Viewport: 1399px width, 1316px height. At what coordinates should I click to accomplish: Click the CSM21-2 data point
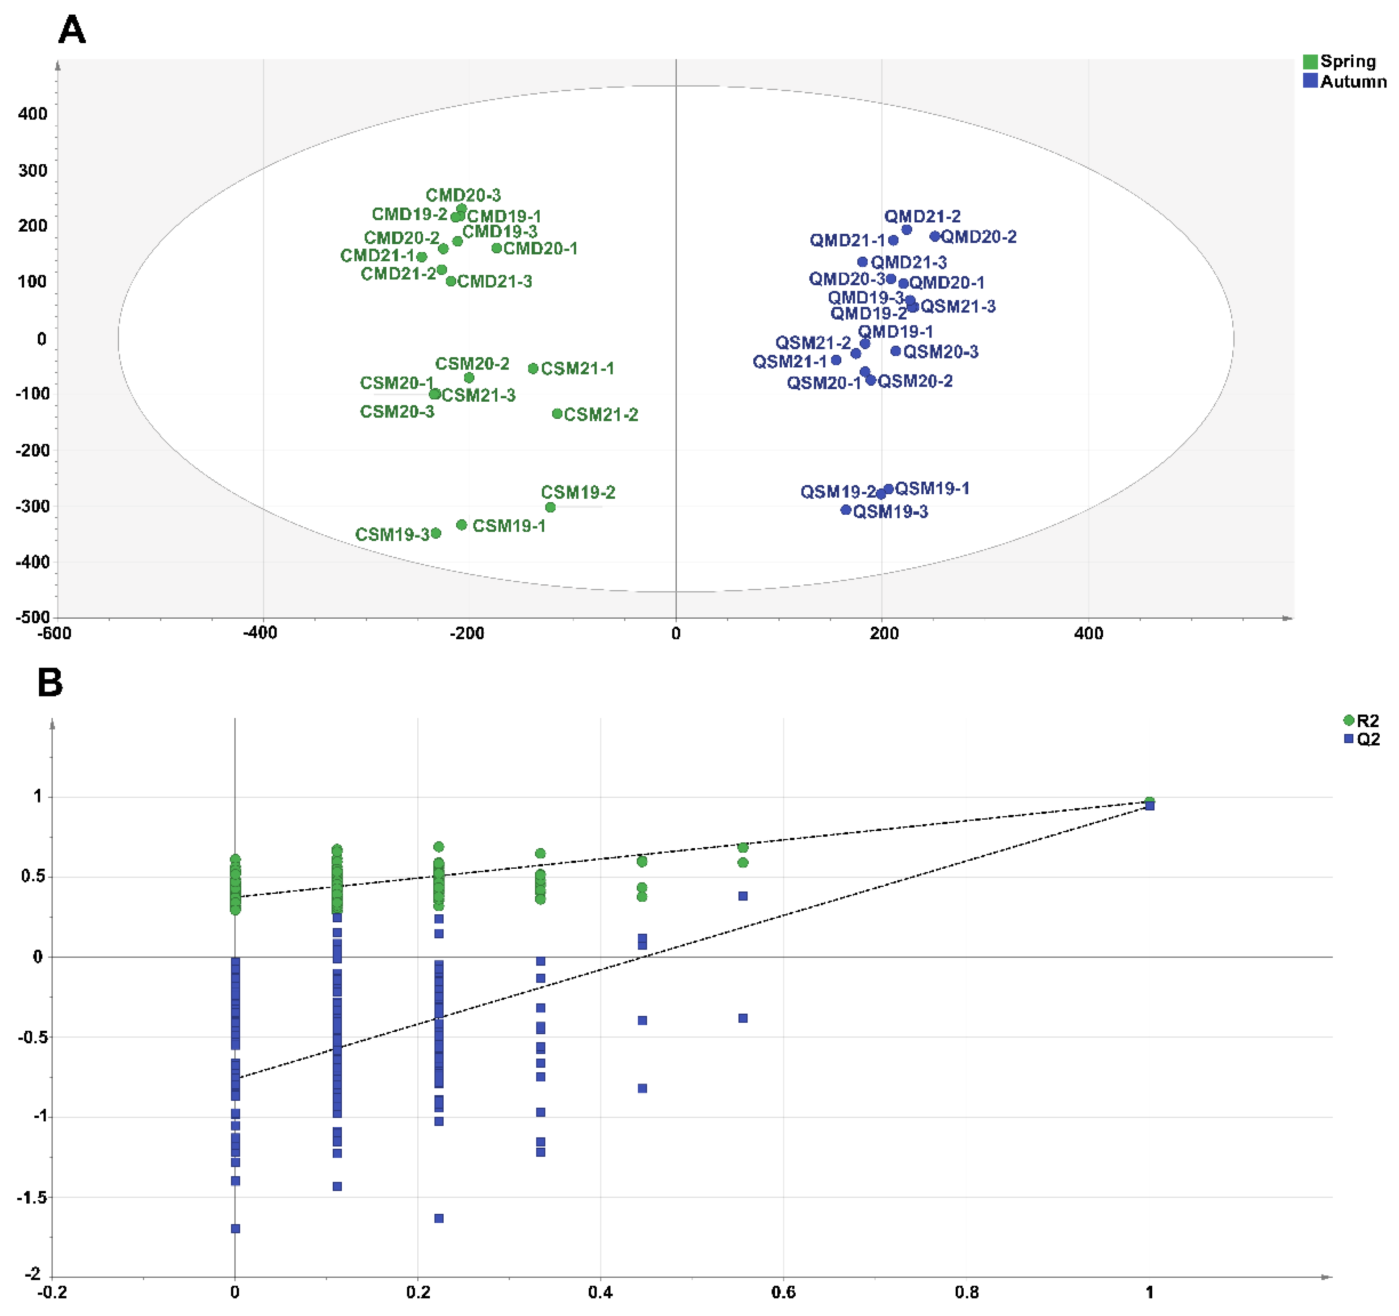557,413
